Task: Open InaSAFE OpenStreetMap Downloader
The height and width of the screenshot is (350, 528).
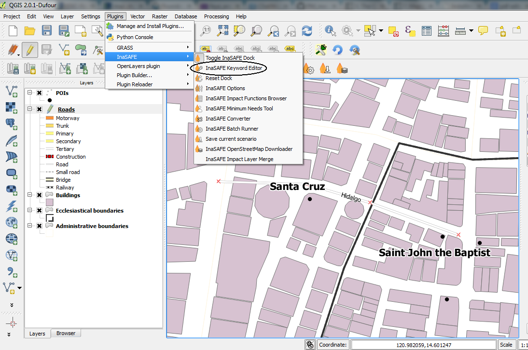Action: pos(249,149)
